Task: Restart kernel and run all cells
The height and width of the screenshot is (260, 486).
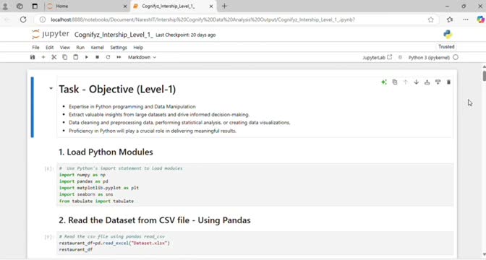Action: pos(119,57)
